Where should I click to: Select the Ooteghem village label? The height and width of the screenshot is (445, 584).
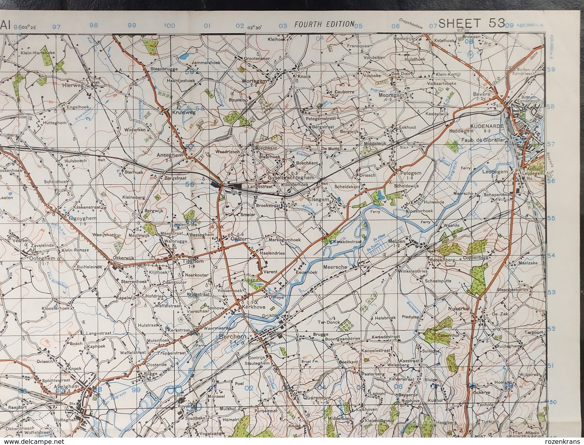point(43,259)
